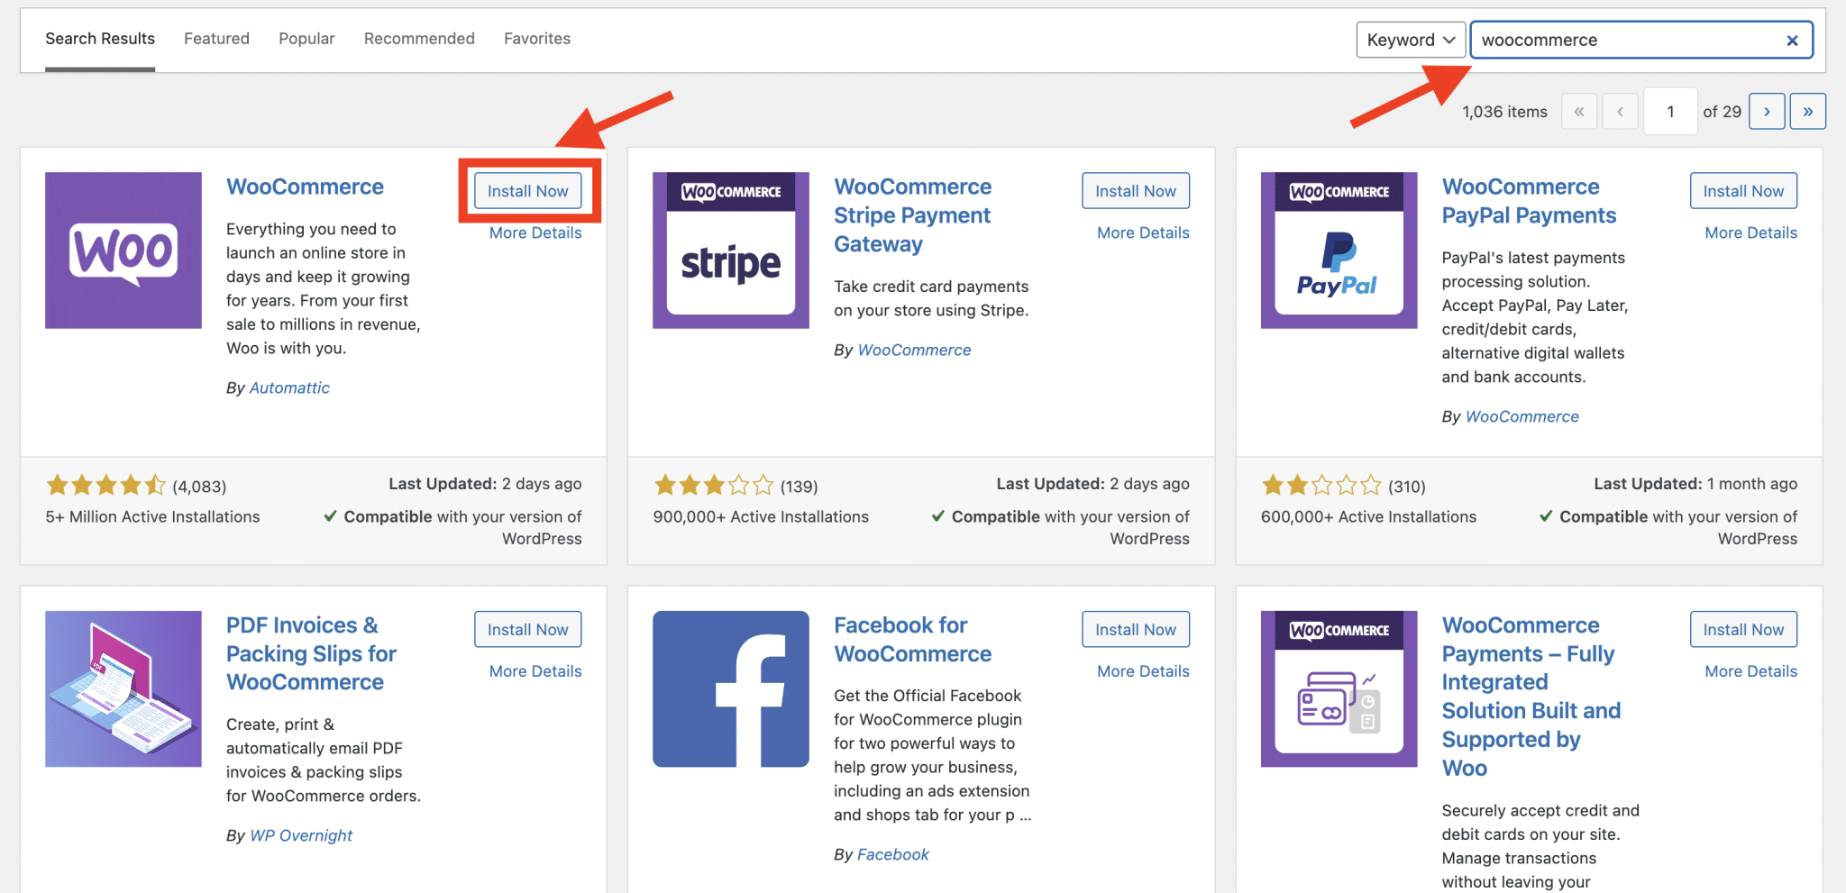1846x893 pixels.
Task: Install PDF Invoices & Packing Slips plugin
Action: tap(527, 630)
